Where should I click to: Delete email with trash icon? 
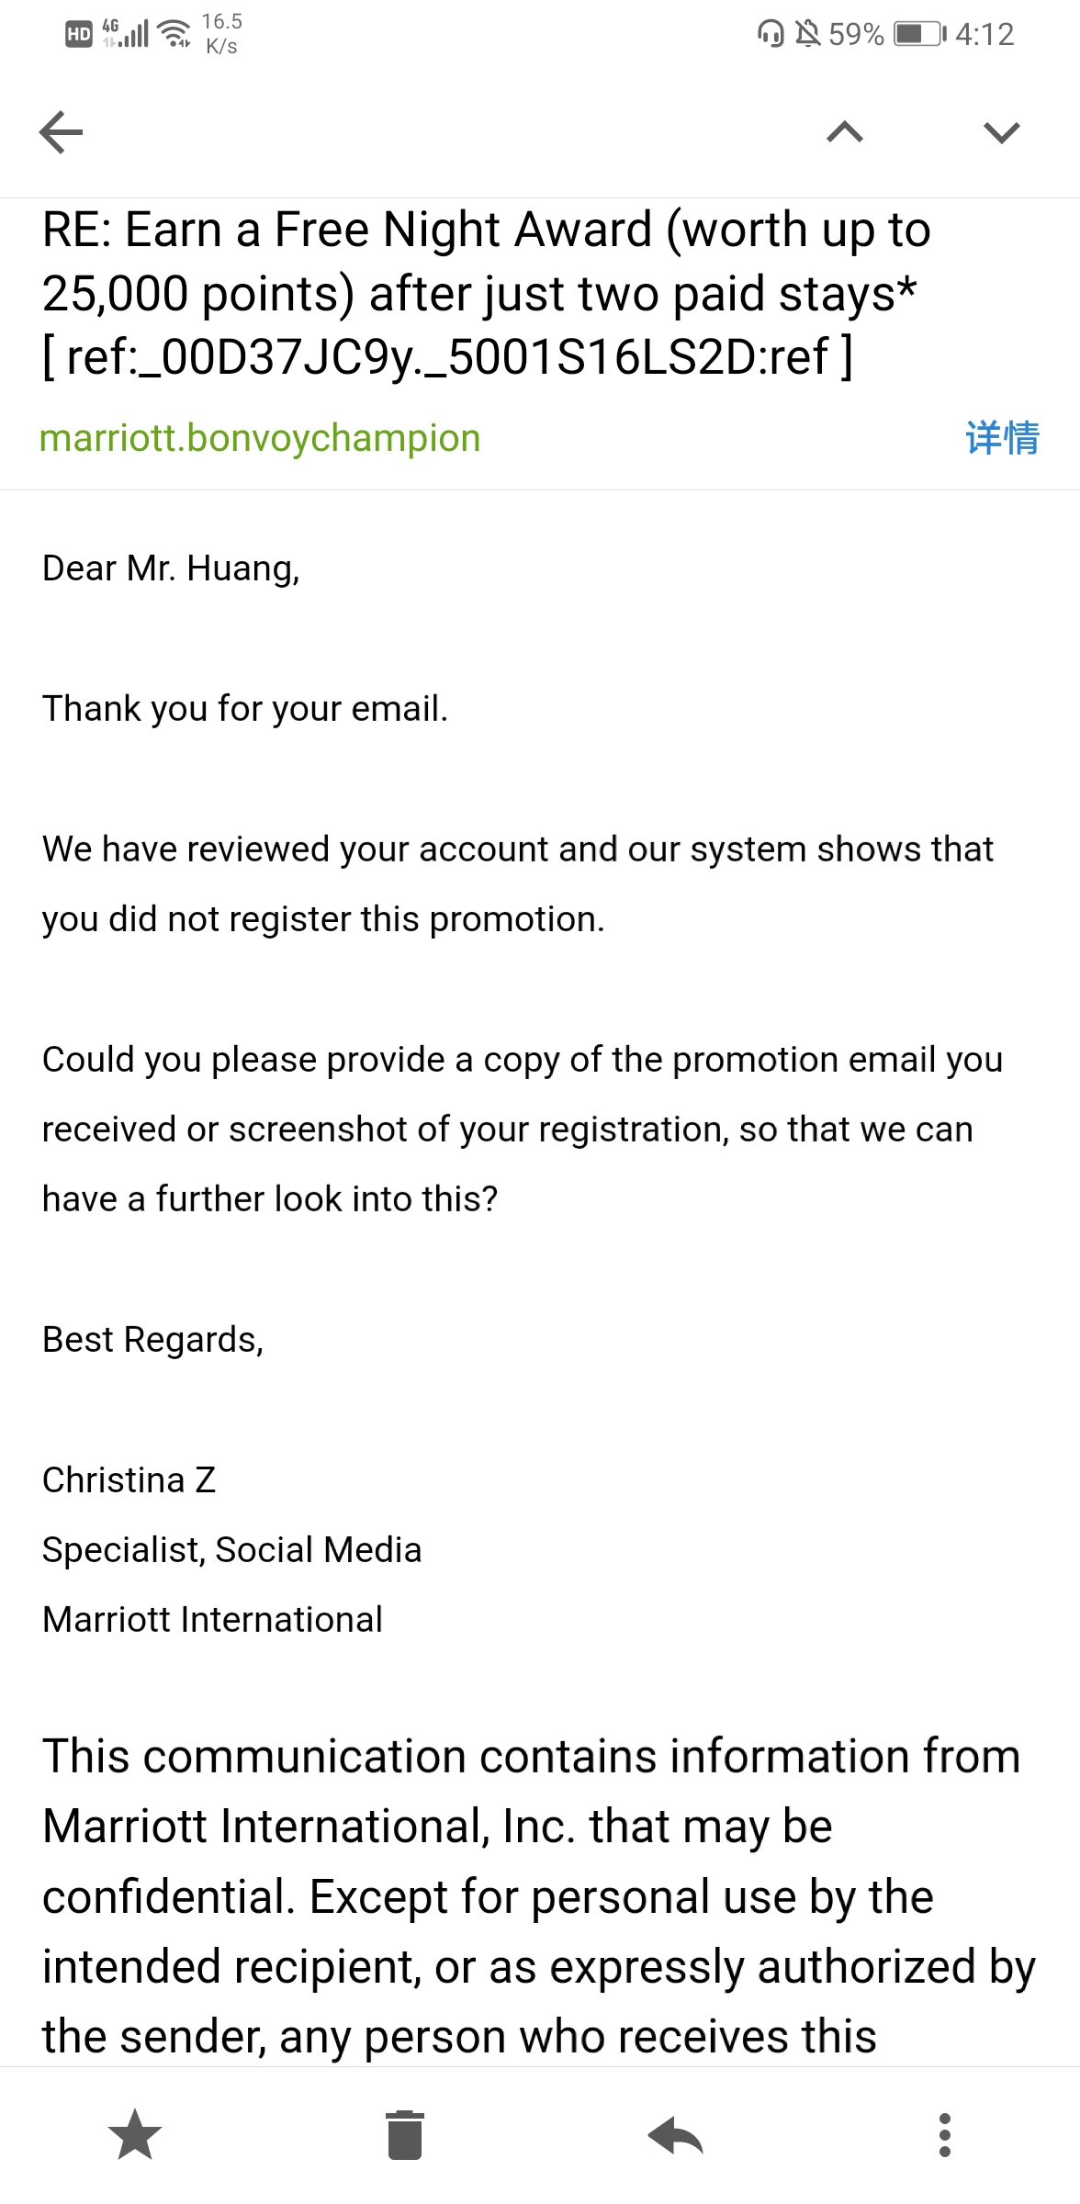coord(405,2134)
